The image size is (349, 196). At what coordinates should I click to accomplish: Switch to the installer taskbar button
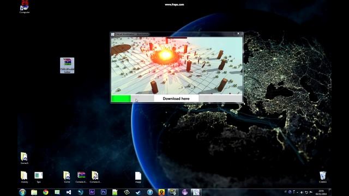[196, 192]
